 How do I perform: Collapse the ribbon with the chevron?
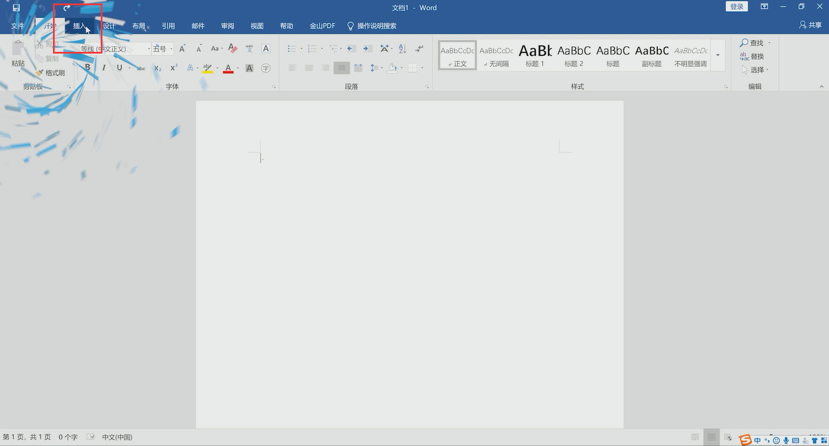pos(822,86)
